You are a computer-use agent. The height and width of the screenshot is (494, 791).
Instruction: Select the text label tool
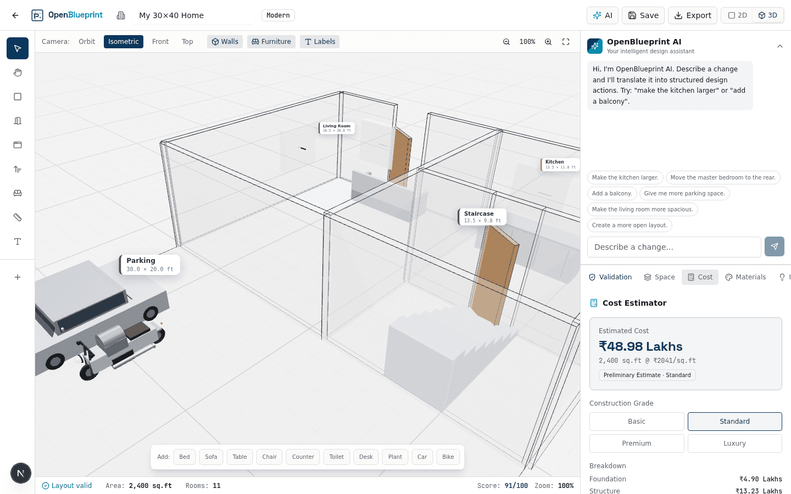[18, 242]
